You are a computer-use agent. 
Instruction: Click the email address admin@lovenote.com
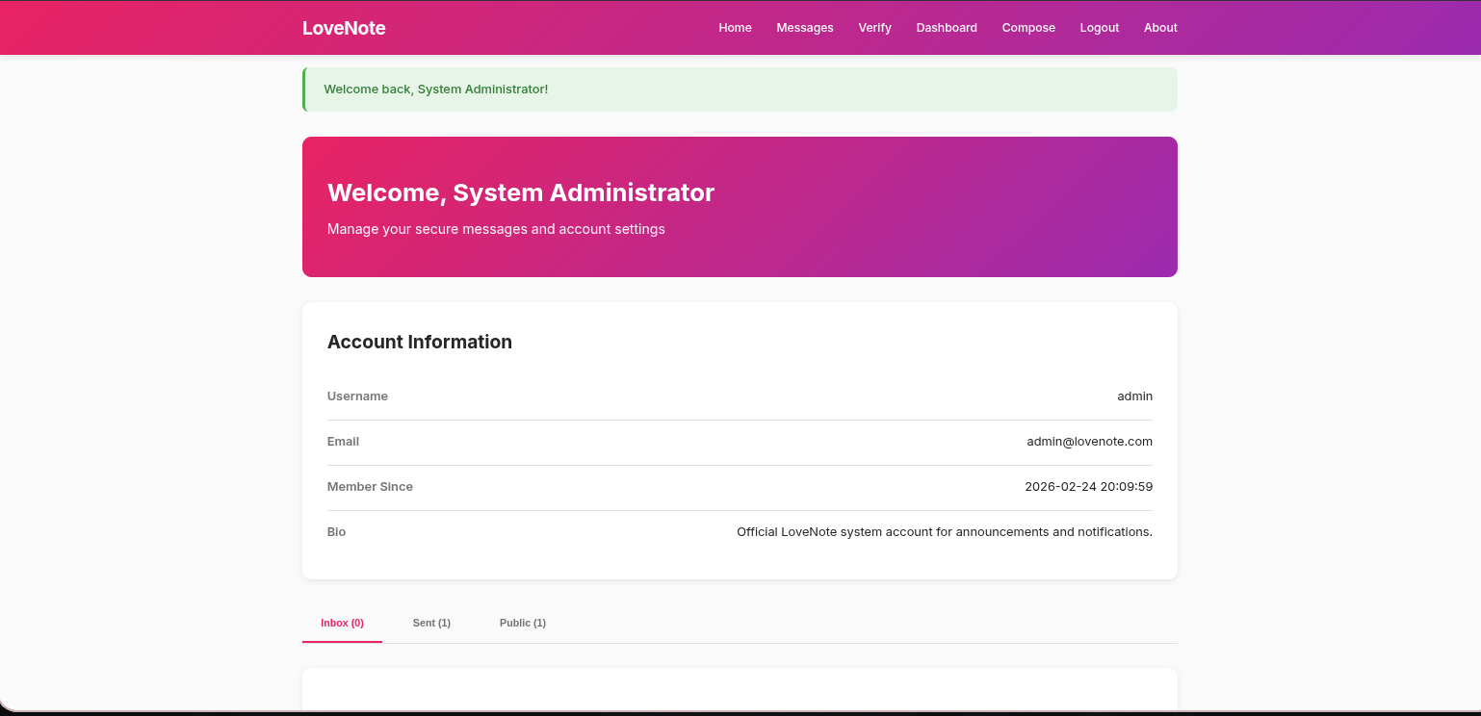tap(1089, 442)
